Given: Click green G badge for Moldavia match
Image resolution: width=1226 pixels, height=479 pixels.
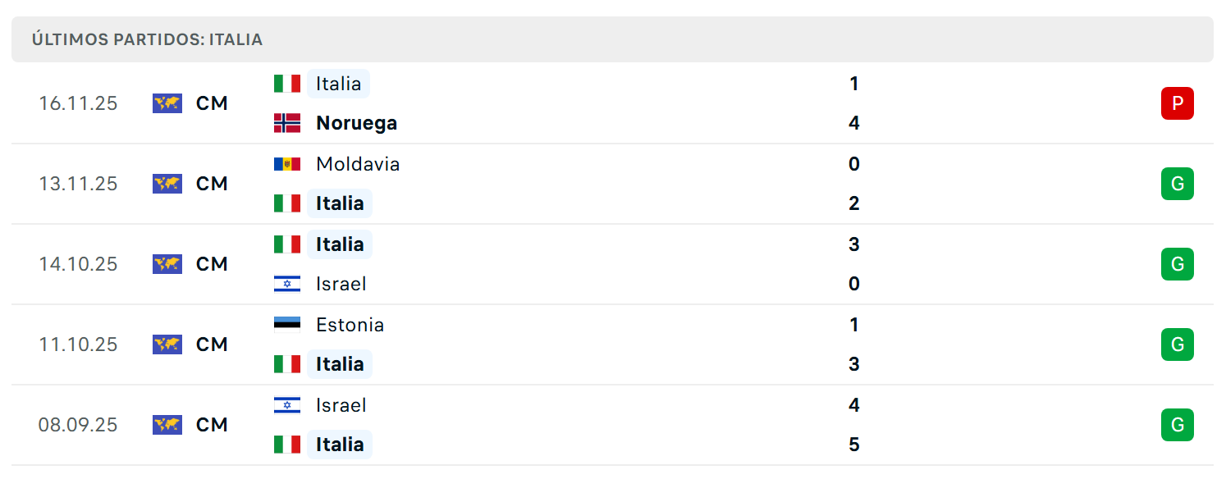Looking at the screenshot, I should click(x=1178, y=184).
